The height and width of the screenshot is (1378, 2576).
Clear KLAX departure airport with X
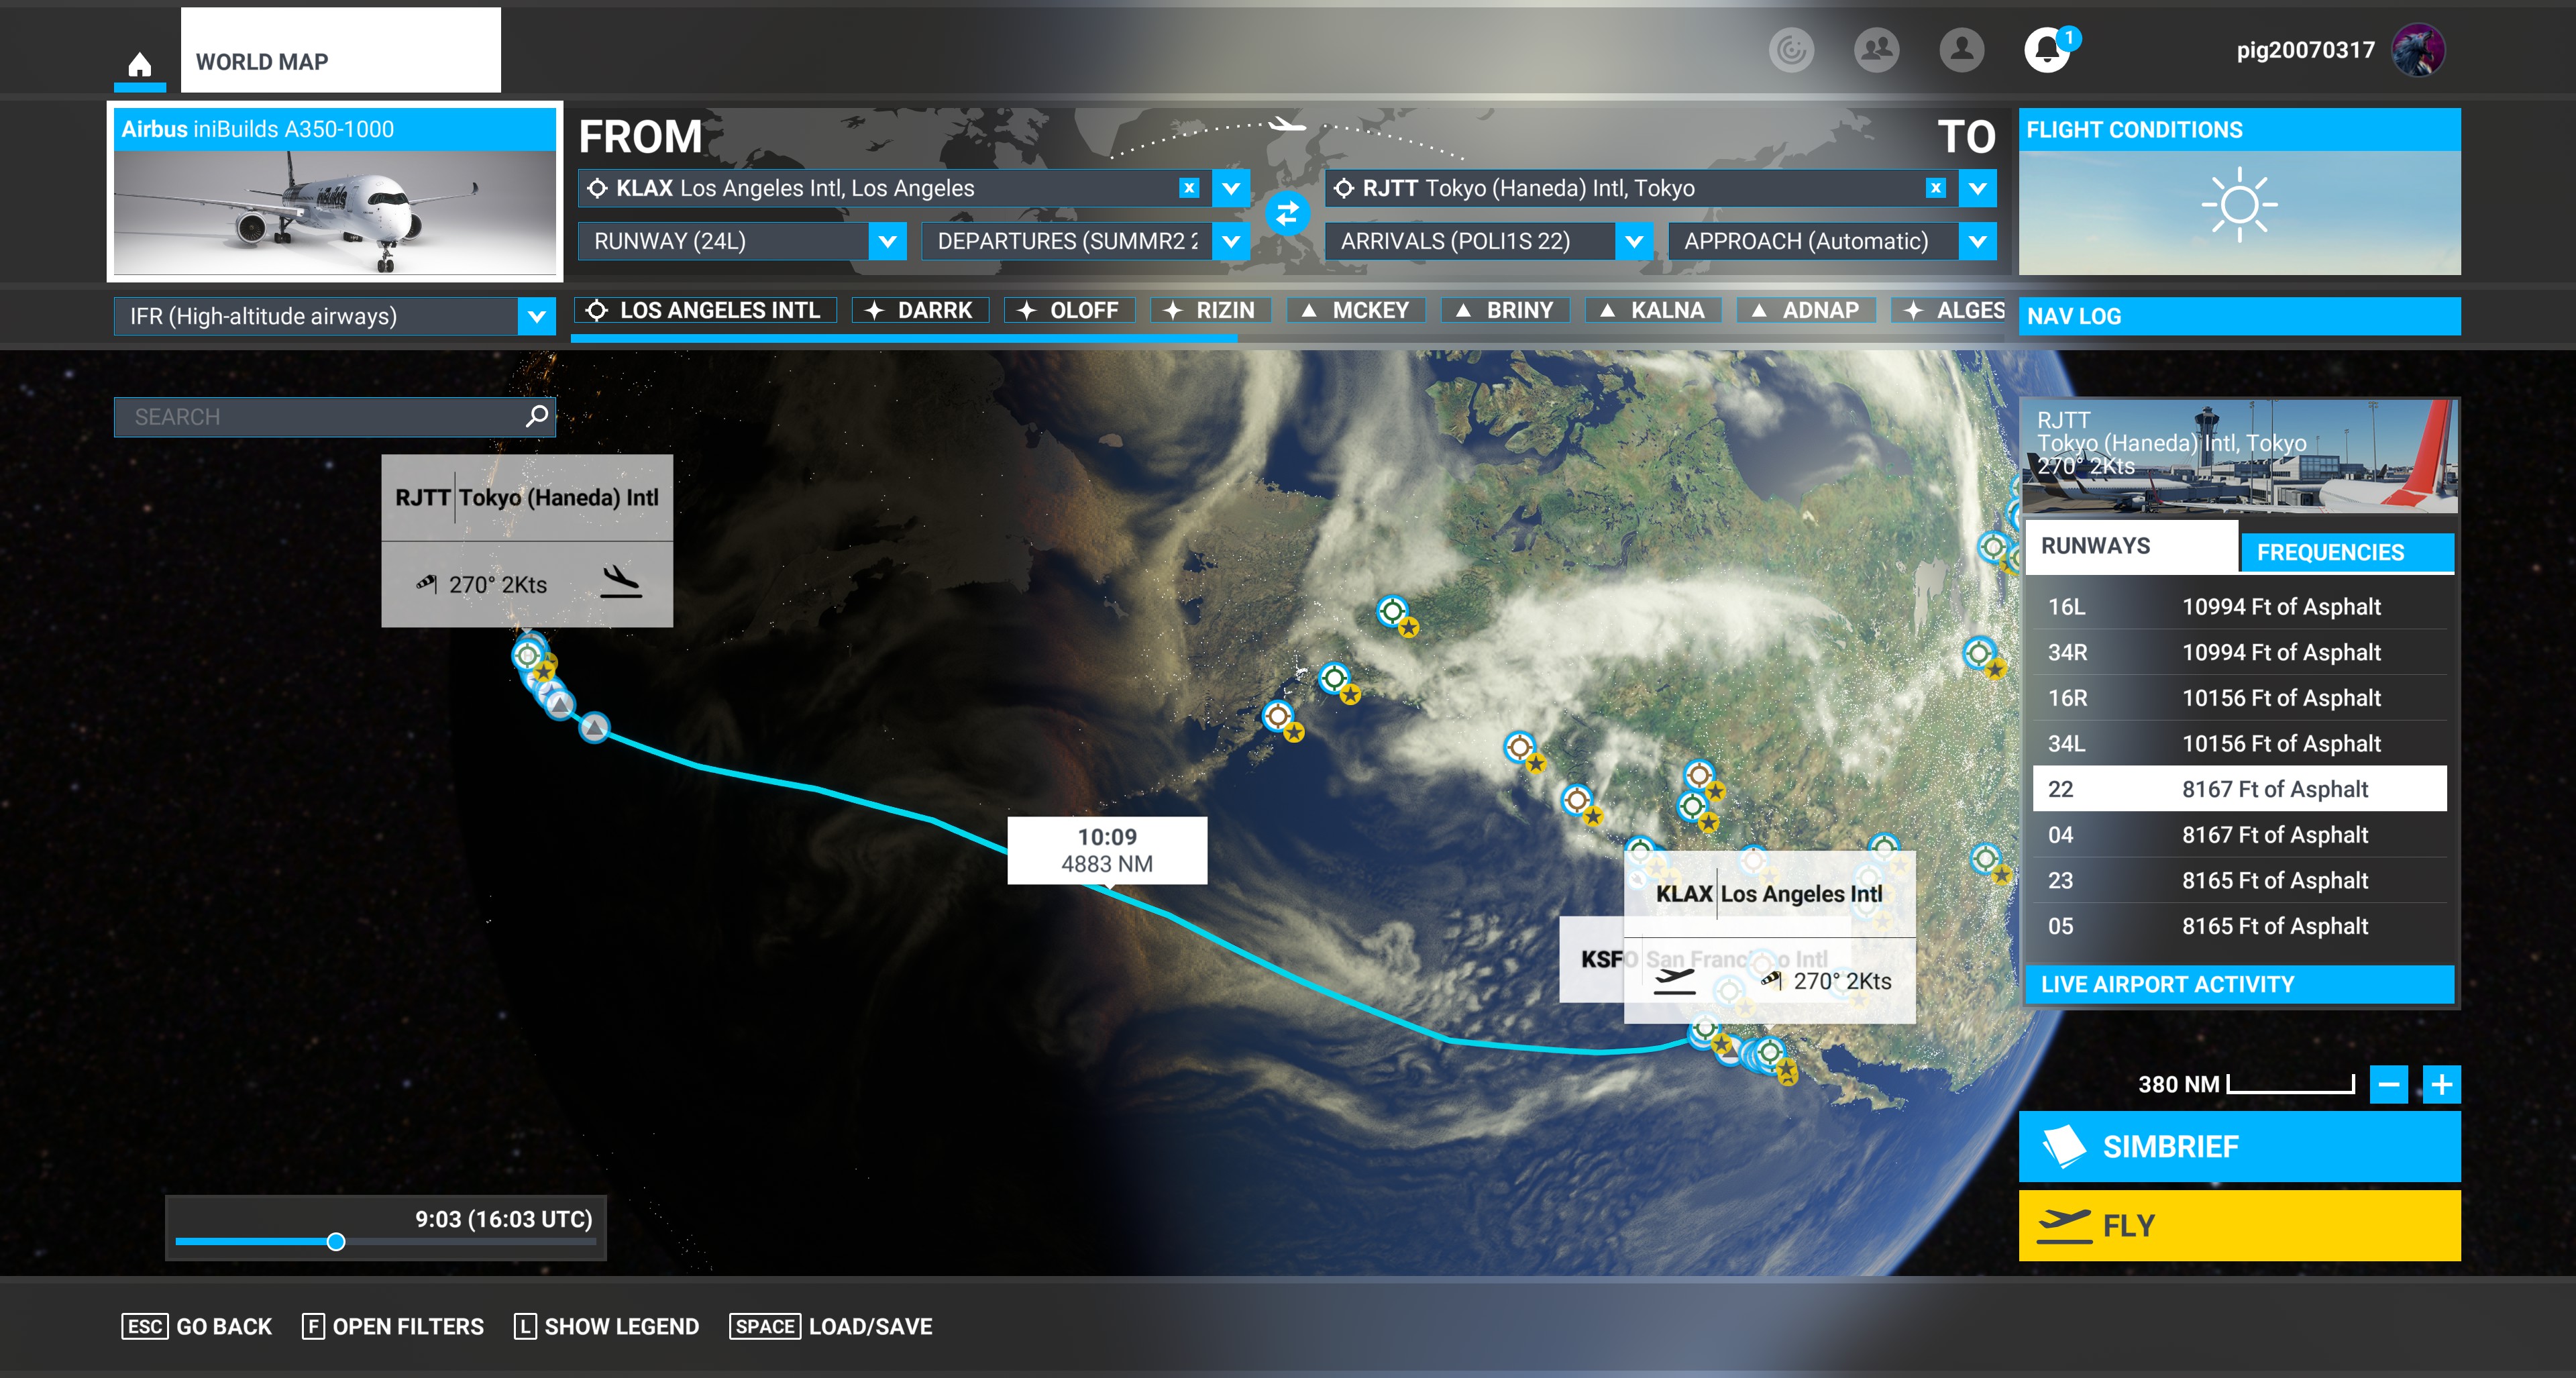[1189, 188]
